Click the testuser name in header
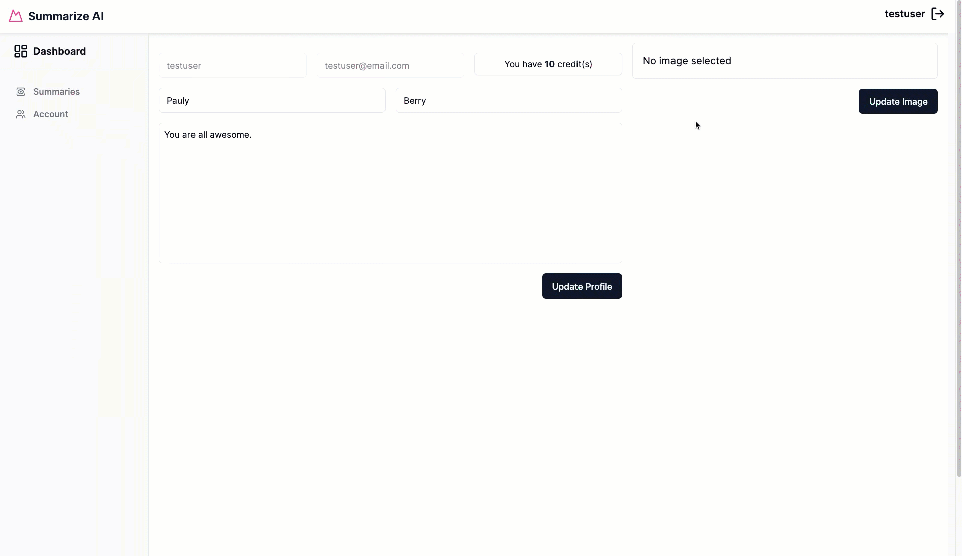Screen dimensions: 962x556 click(905, 14)
